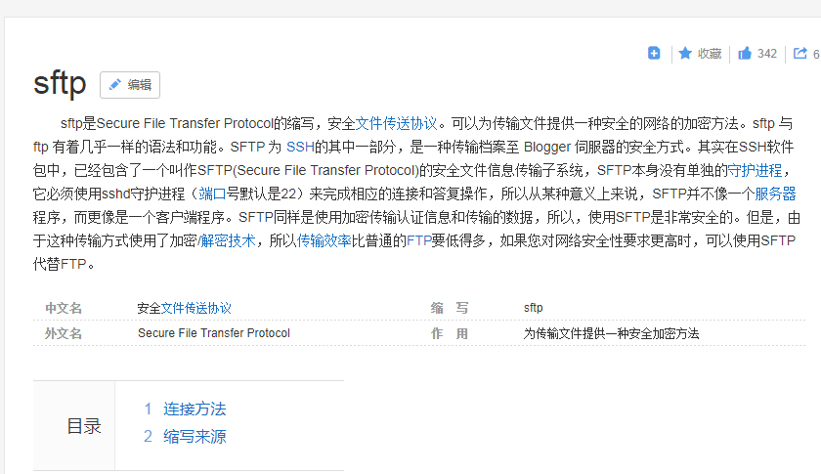Open the blue FTP link in paragraph

point(419,240)
